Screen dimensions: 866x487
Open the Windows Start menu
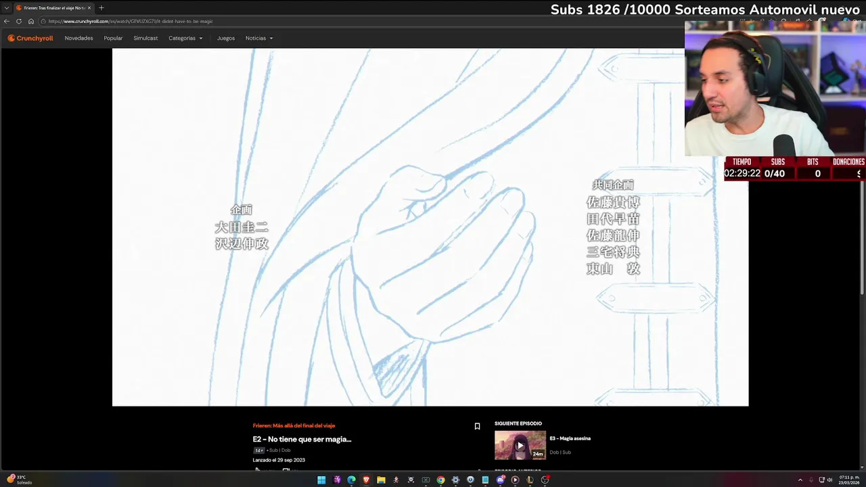321,480
